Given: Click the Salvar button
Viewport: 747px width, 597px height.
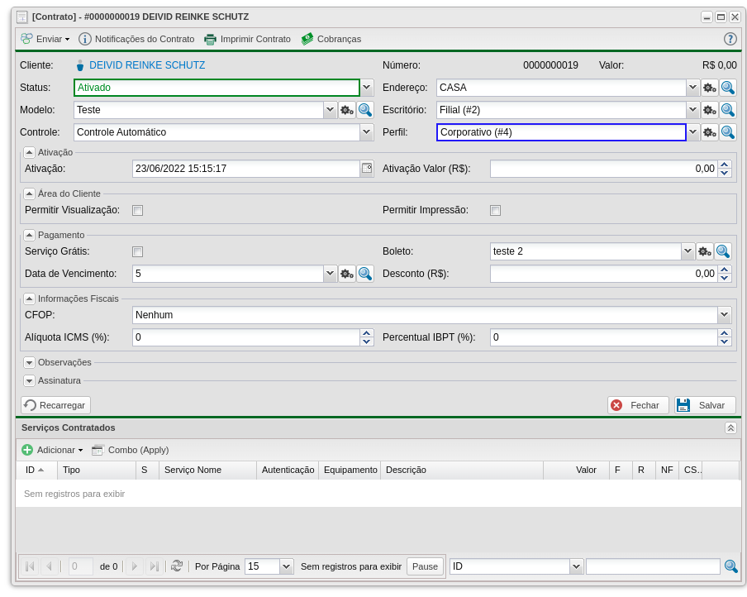Looking at the screenshot, I should pyautogui.click(x=704, y=405).
